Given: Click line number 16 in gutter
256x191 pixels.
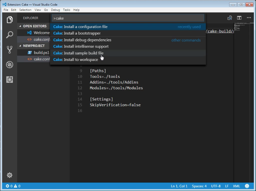Looking at the screenshot, I should point(80,111).
